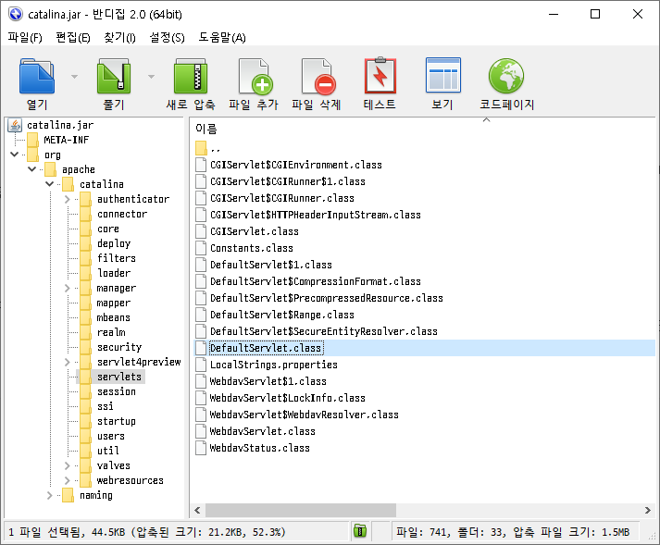Select DefaultServlet$PrecompressedResource.class file
The width and height of the screenshot is (660, 545).
pos(327,298)
